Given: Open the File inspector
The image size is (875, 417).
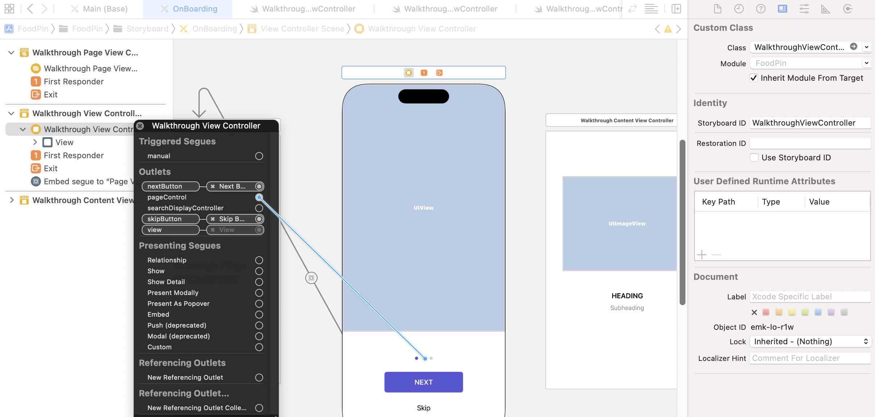Looking at the screenshot, I should pyautogui.click(x=717, y=9).
